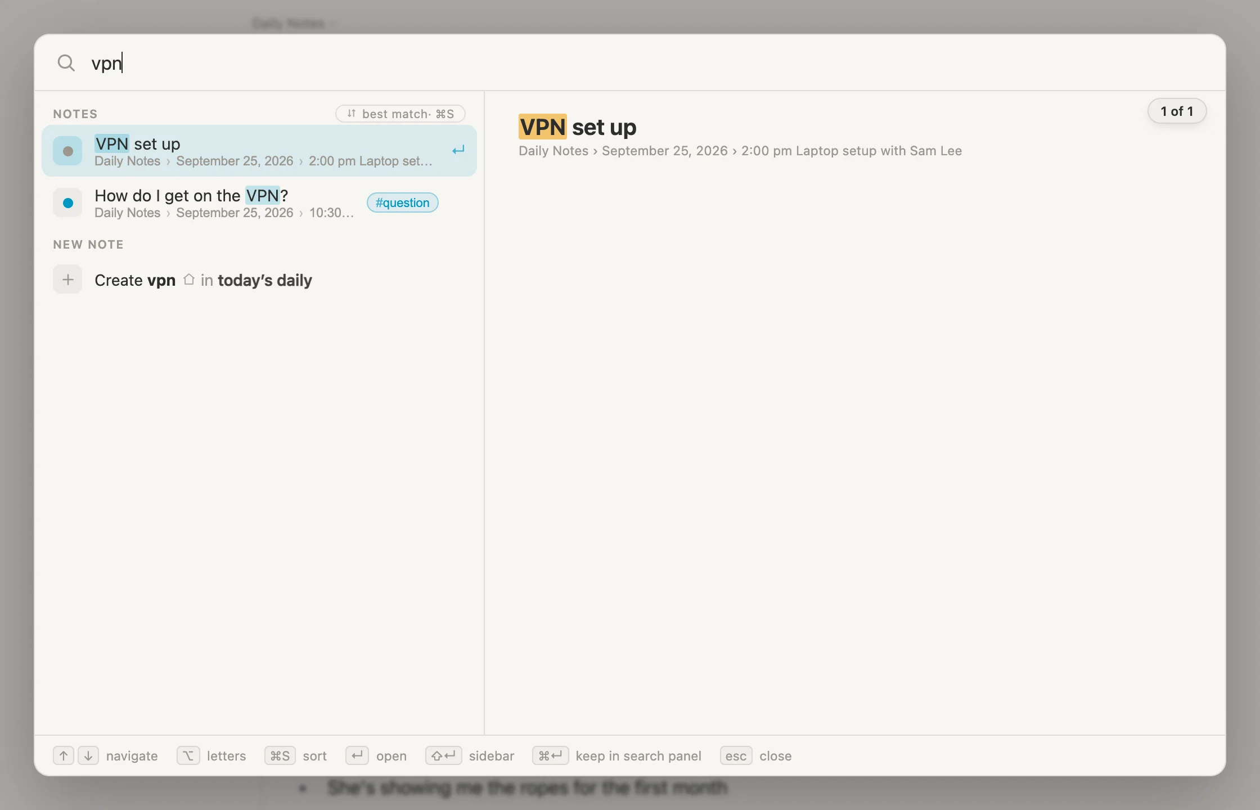Click the ⌘-return 'keep in search panel' key
1260x810 pixels.
click(551, 755)
